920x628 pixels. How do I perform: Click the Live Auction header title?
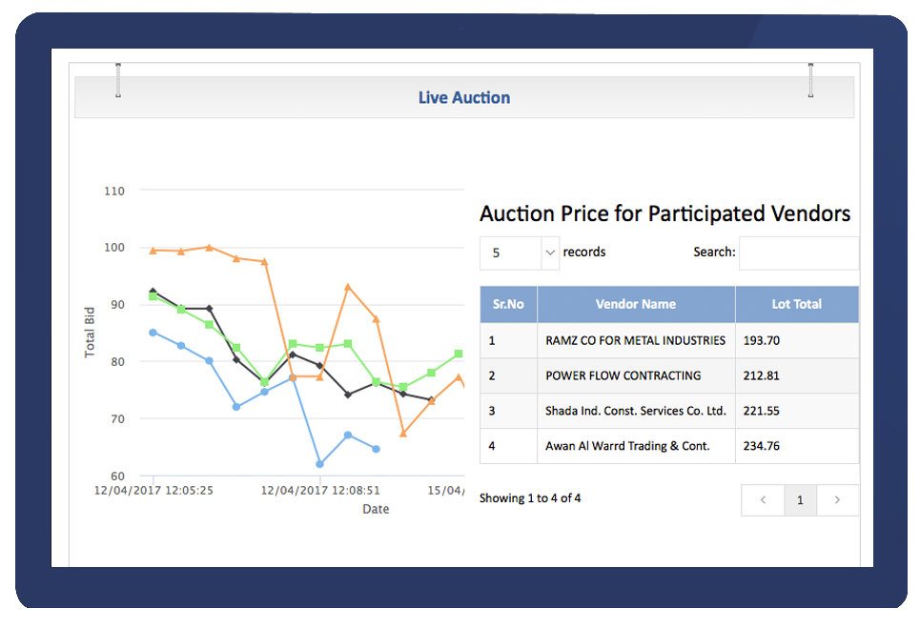pyautogui.click(x=464, y=97)
